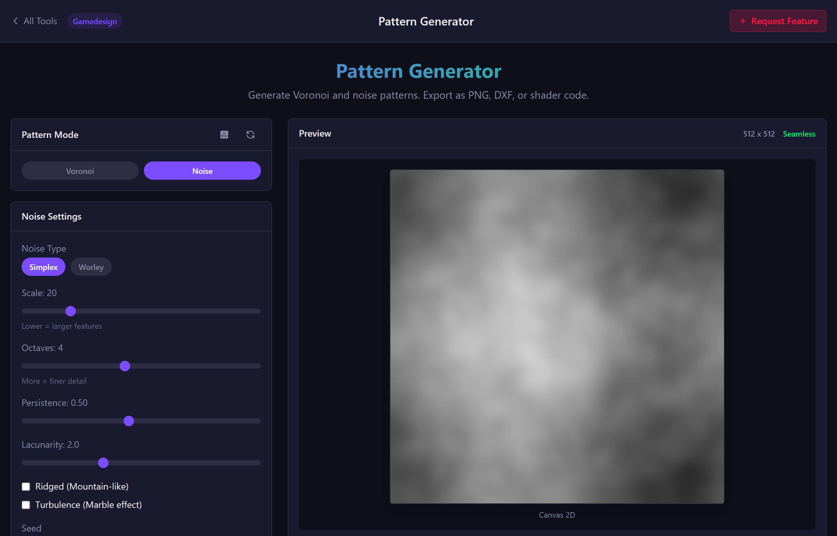Switch Pattern Mode to Voronoi

80,171
